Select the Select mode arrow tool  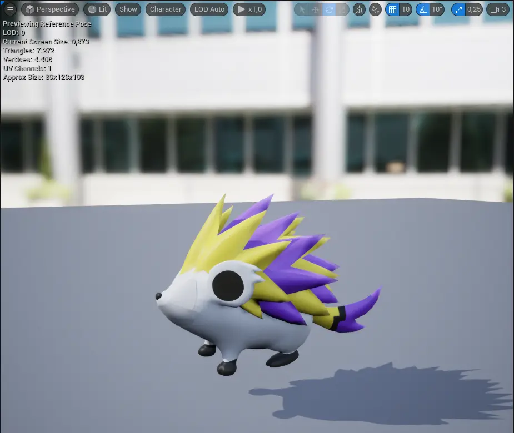[302, 10]
